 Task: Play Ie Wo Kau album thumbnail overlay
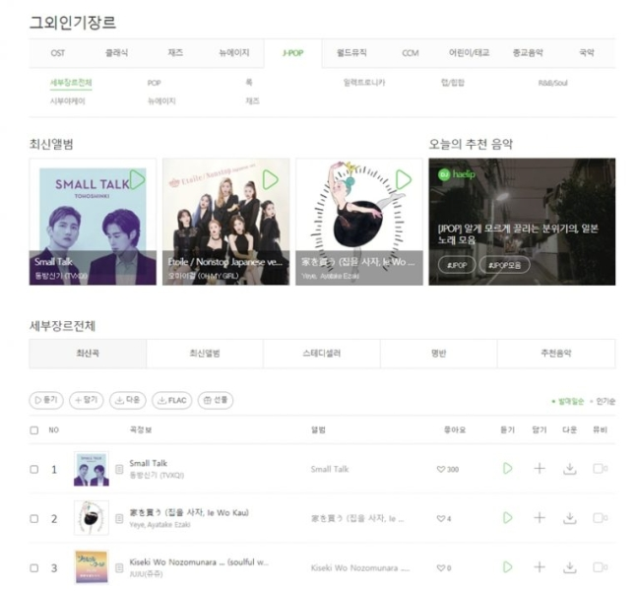(x=404, y=179)
